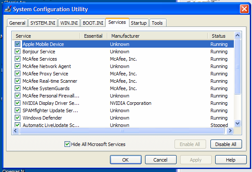Close the System Configuration Utility window
The width and height of the screenshot is (252, 172).
[244, 9]
